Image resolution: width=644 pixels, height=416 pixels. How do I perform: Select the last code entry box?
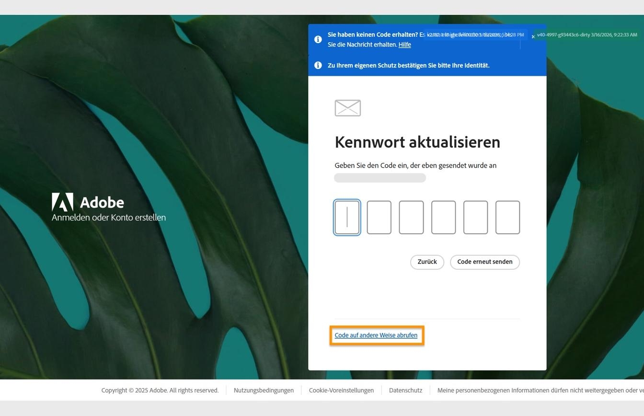tap(507, 217)
